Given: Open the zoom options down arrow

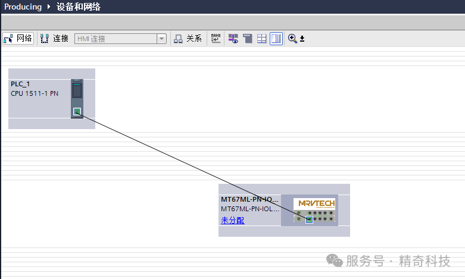Looking at the screenshot, I should tap(302, 39).
